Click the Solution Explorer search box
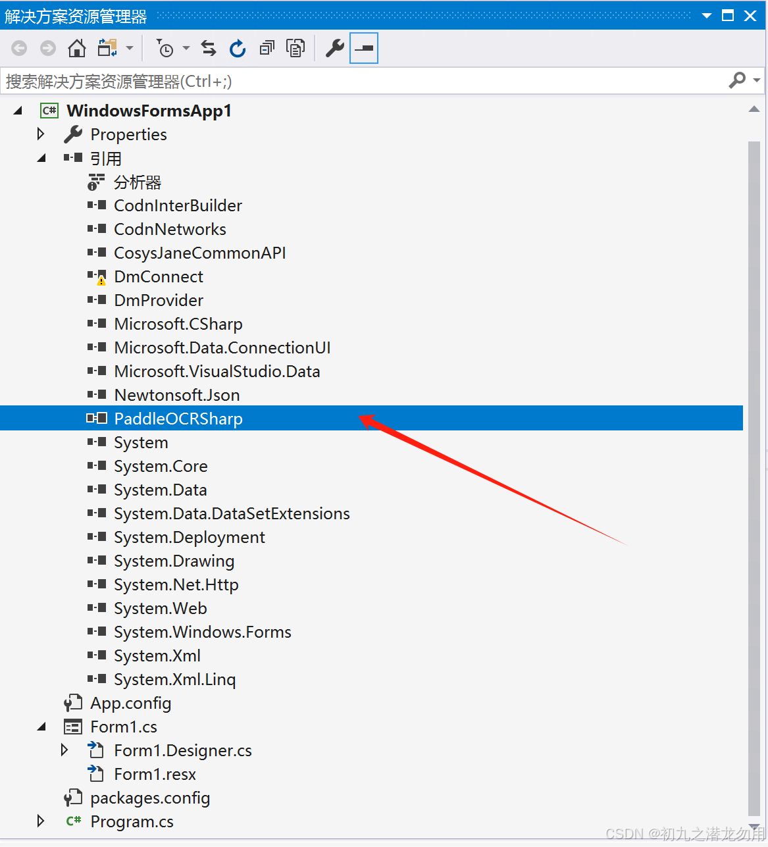Viewport: 768px width, 847px height. coord(362,81)
